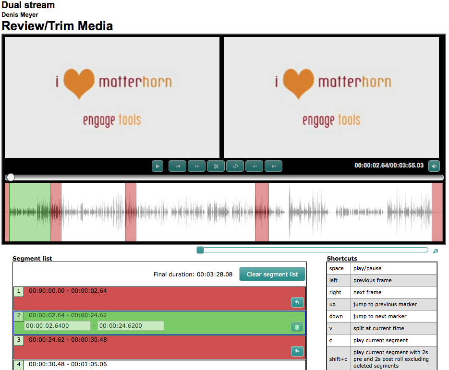Click the 'shift+c' shortcut key cell

coord(339,359)
